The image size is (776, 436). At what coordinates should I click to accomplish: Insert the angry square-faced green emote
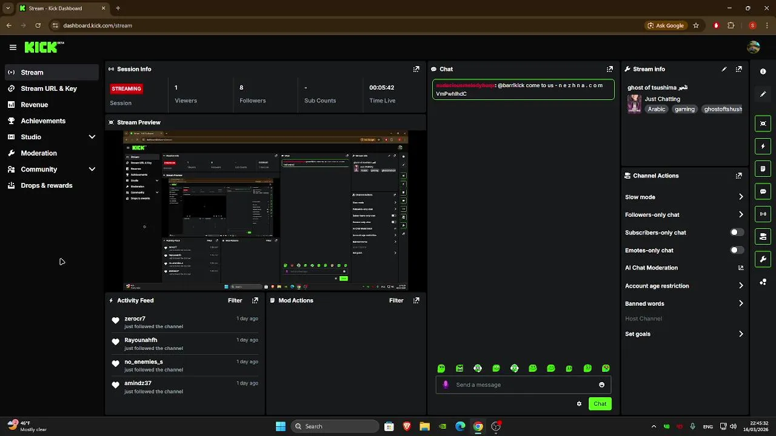click(460, 368)
